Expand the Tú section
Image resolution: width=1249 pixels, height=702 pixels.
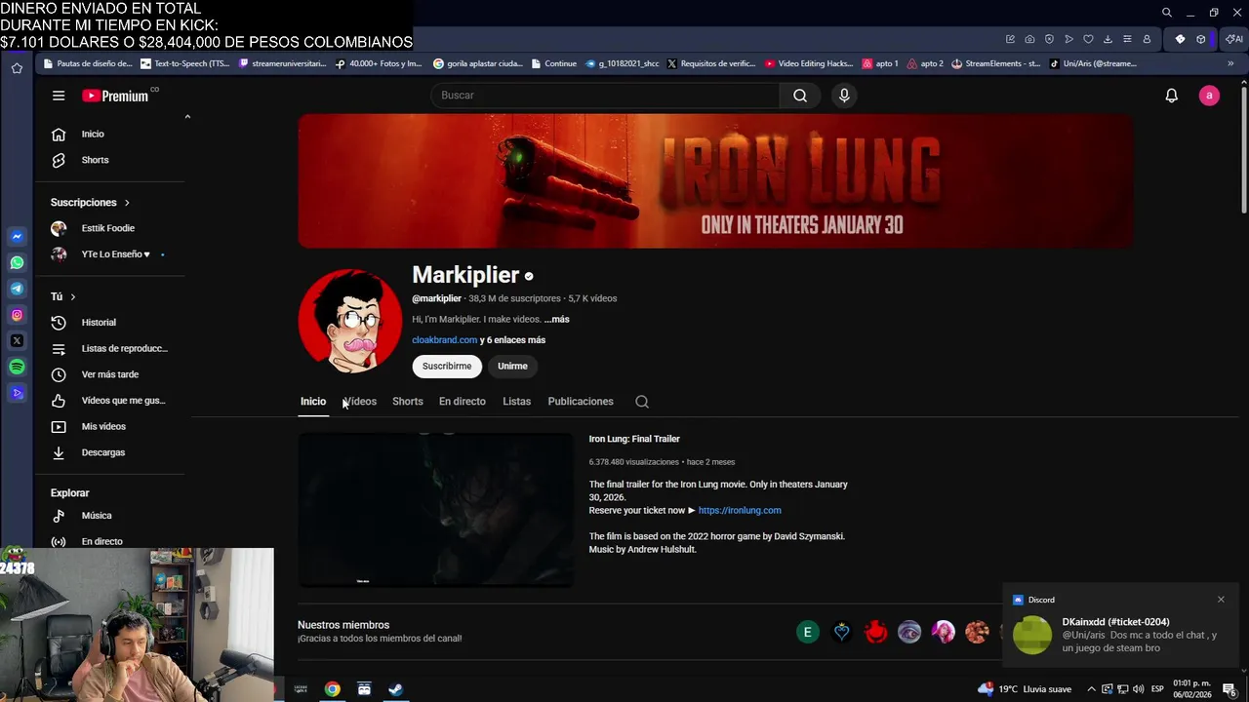63,296
